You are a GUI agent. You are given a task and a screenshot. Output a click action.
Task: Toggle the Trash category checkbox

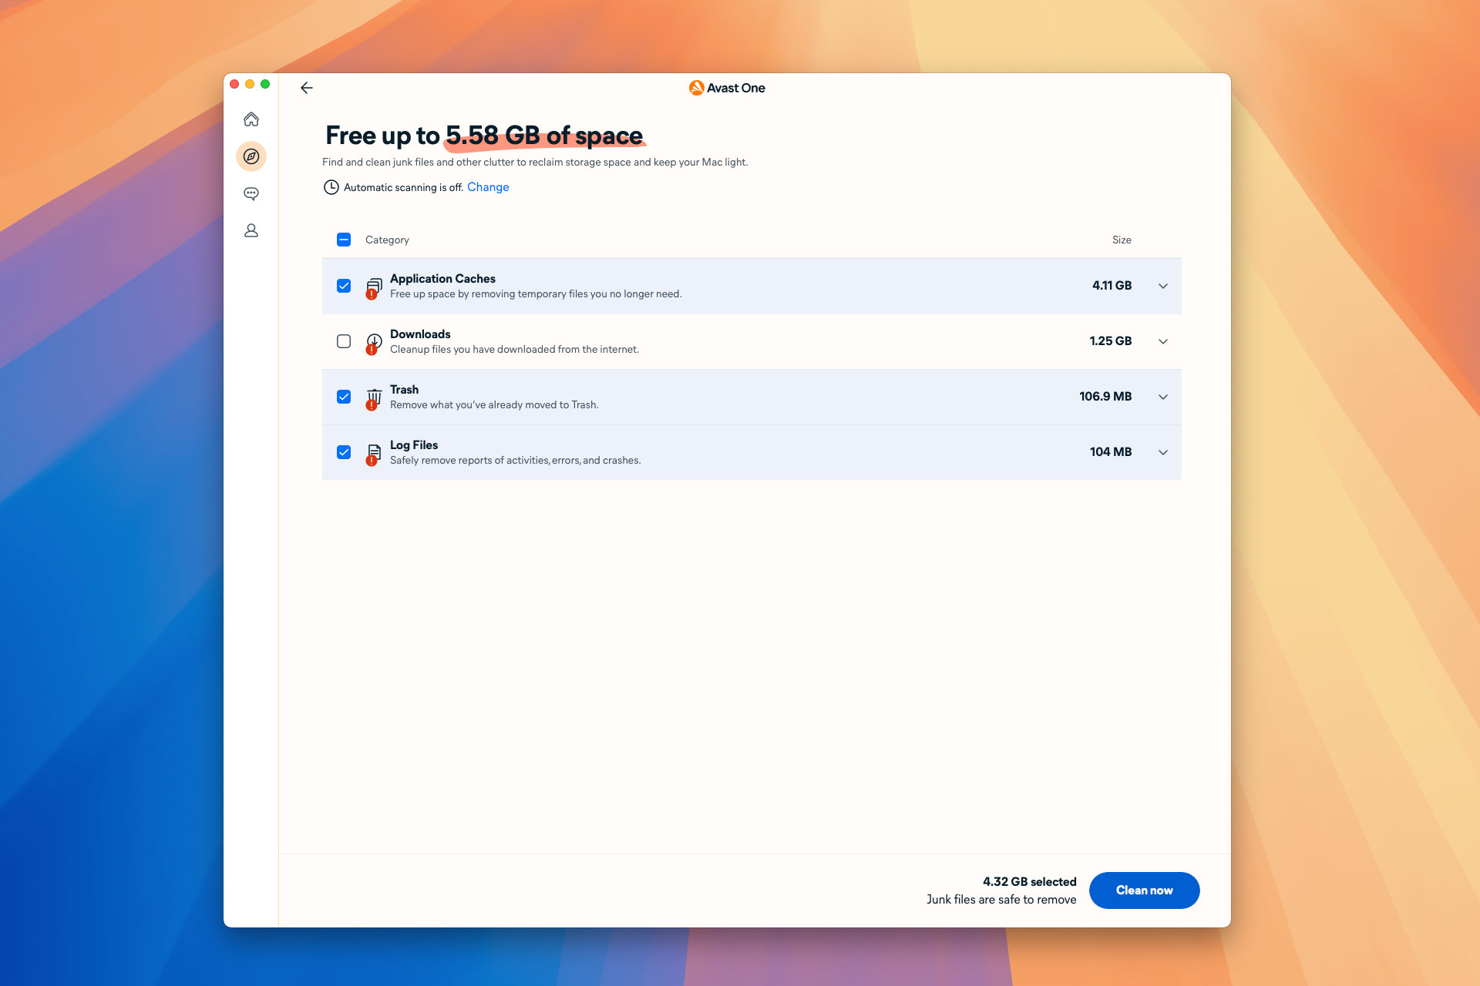point(344,396)
